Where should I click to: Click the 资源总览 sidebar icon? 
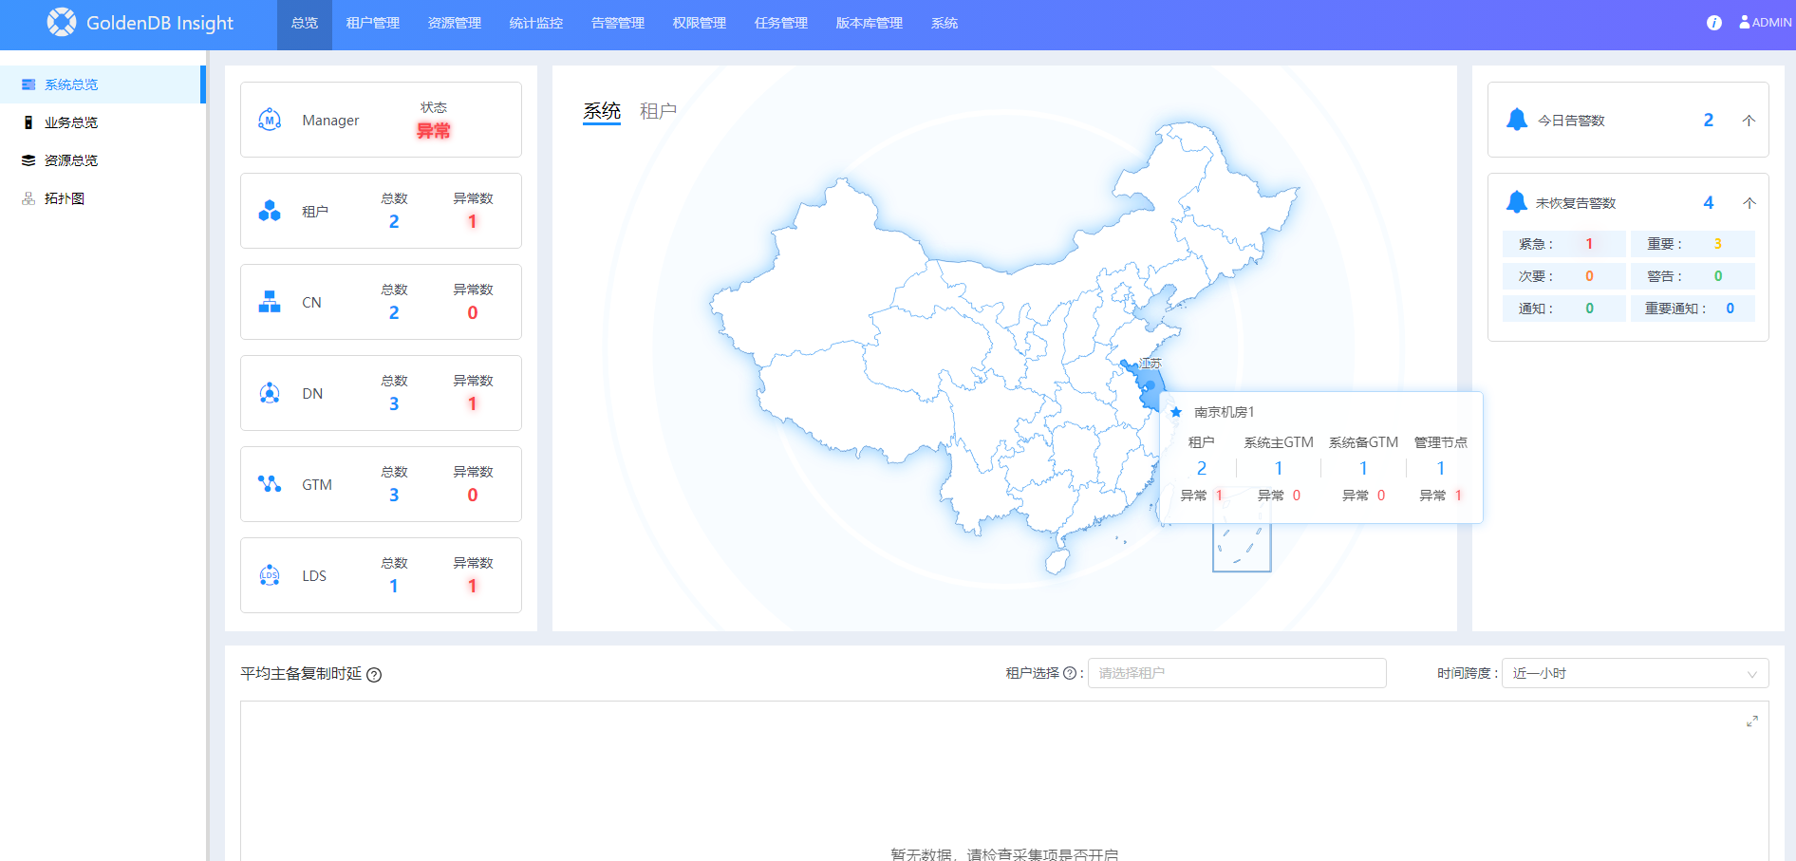click(x=28, y=160)
